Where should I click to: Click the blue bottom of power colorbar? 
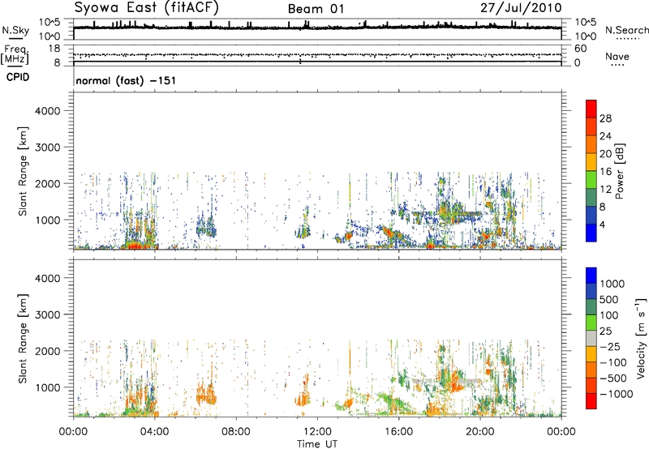point(591,233)
